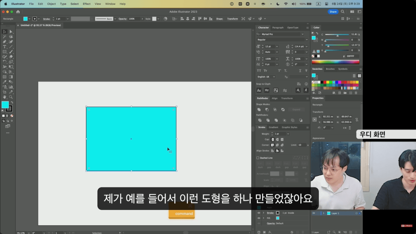This screenshot has width=416, height=234.
Task: Select the Rectangle tool in toolbar
Action: pos(5,52)
